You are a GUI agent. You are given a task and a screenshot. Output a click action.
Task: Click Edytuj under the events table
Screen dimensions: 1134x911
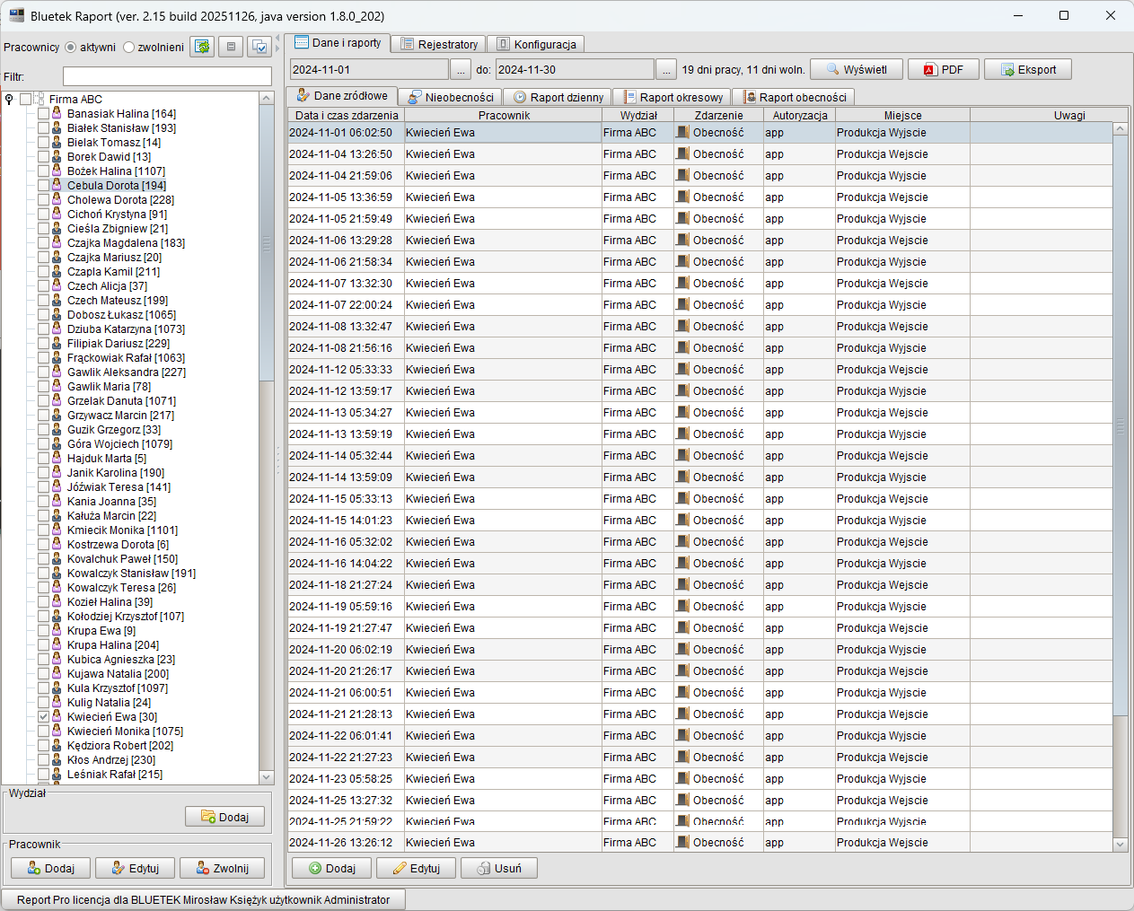[x=416, y=868]
